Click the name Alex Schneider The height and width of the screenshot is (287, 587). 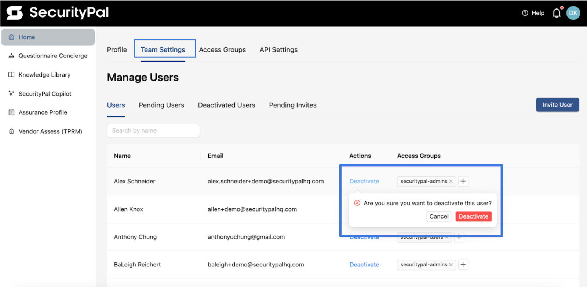[x=135, y=181]
